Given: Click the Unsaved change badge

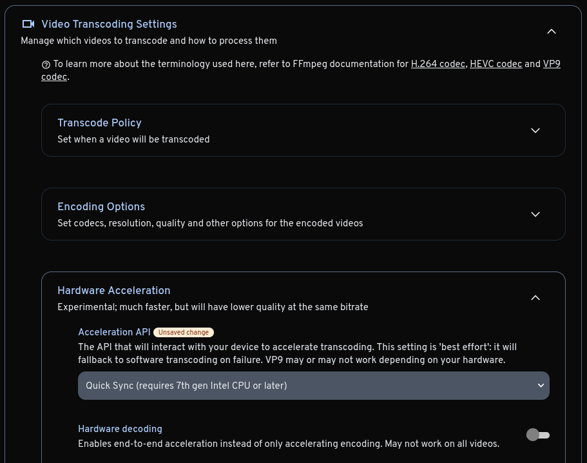Looking at the screenshot, I should [x=184, y=333].
